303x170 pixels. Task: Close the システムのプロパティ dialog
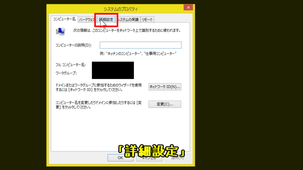tap(188, 7)
